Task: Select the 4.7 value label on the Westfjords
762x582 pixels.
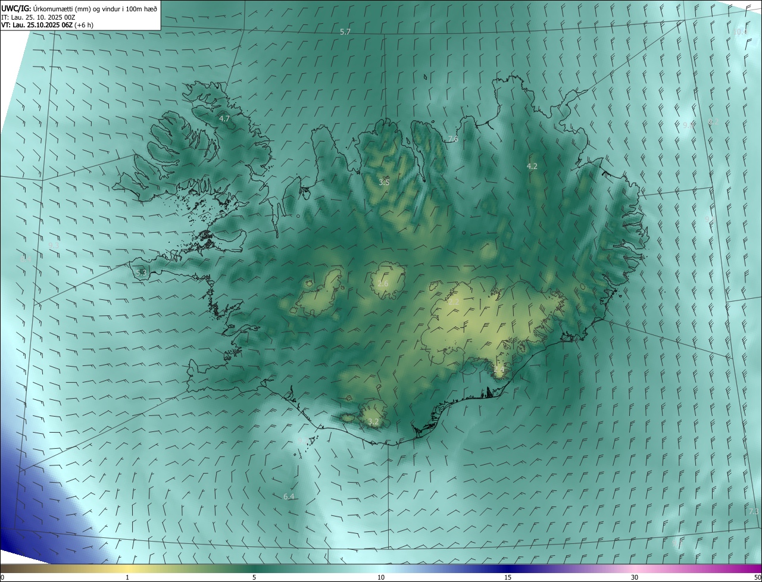Action: pos(224,119)
